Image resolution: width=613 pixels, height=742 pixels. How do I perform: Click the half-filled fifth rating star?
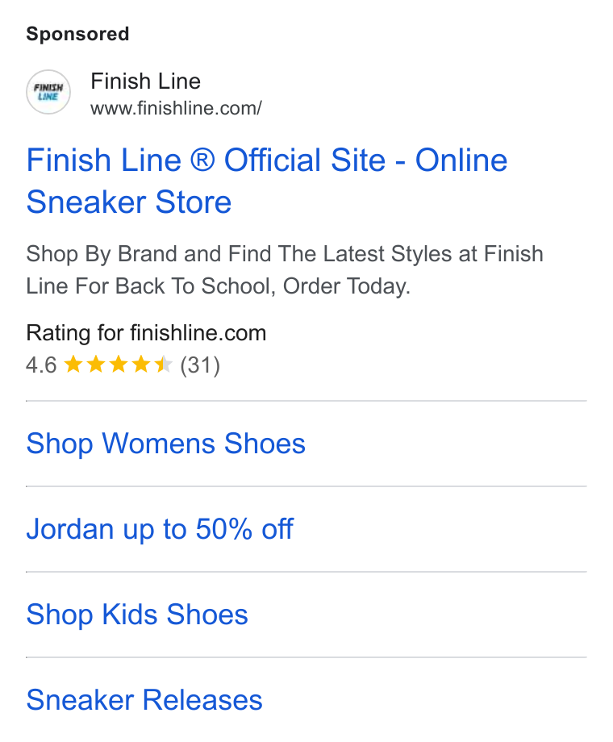[x=164, y=365]
